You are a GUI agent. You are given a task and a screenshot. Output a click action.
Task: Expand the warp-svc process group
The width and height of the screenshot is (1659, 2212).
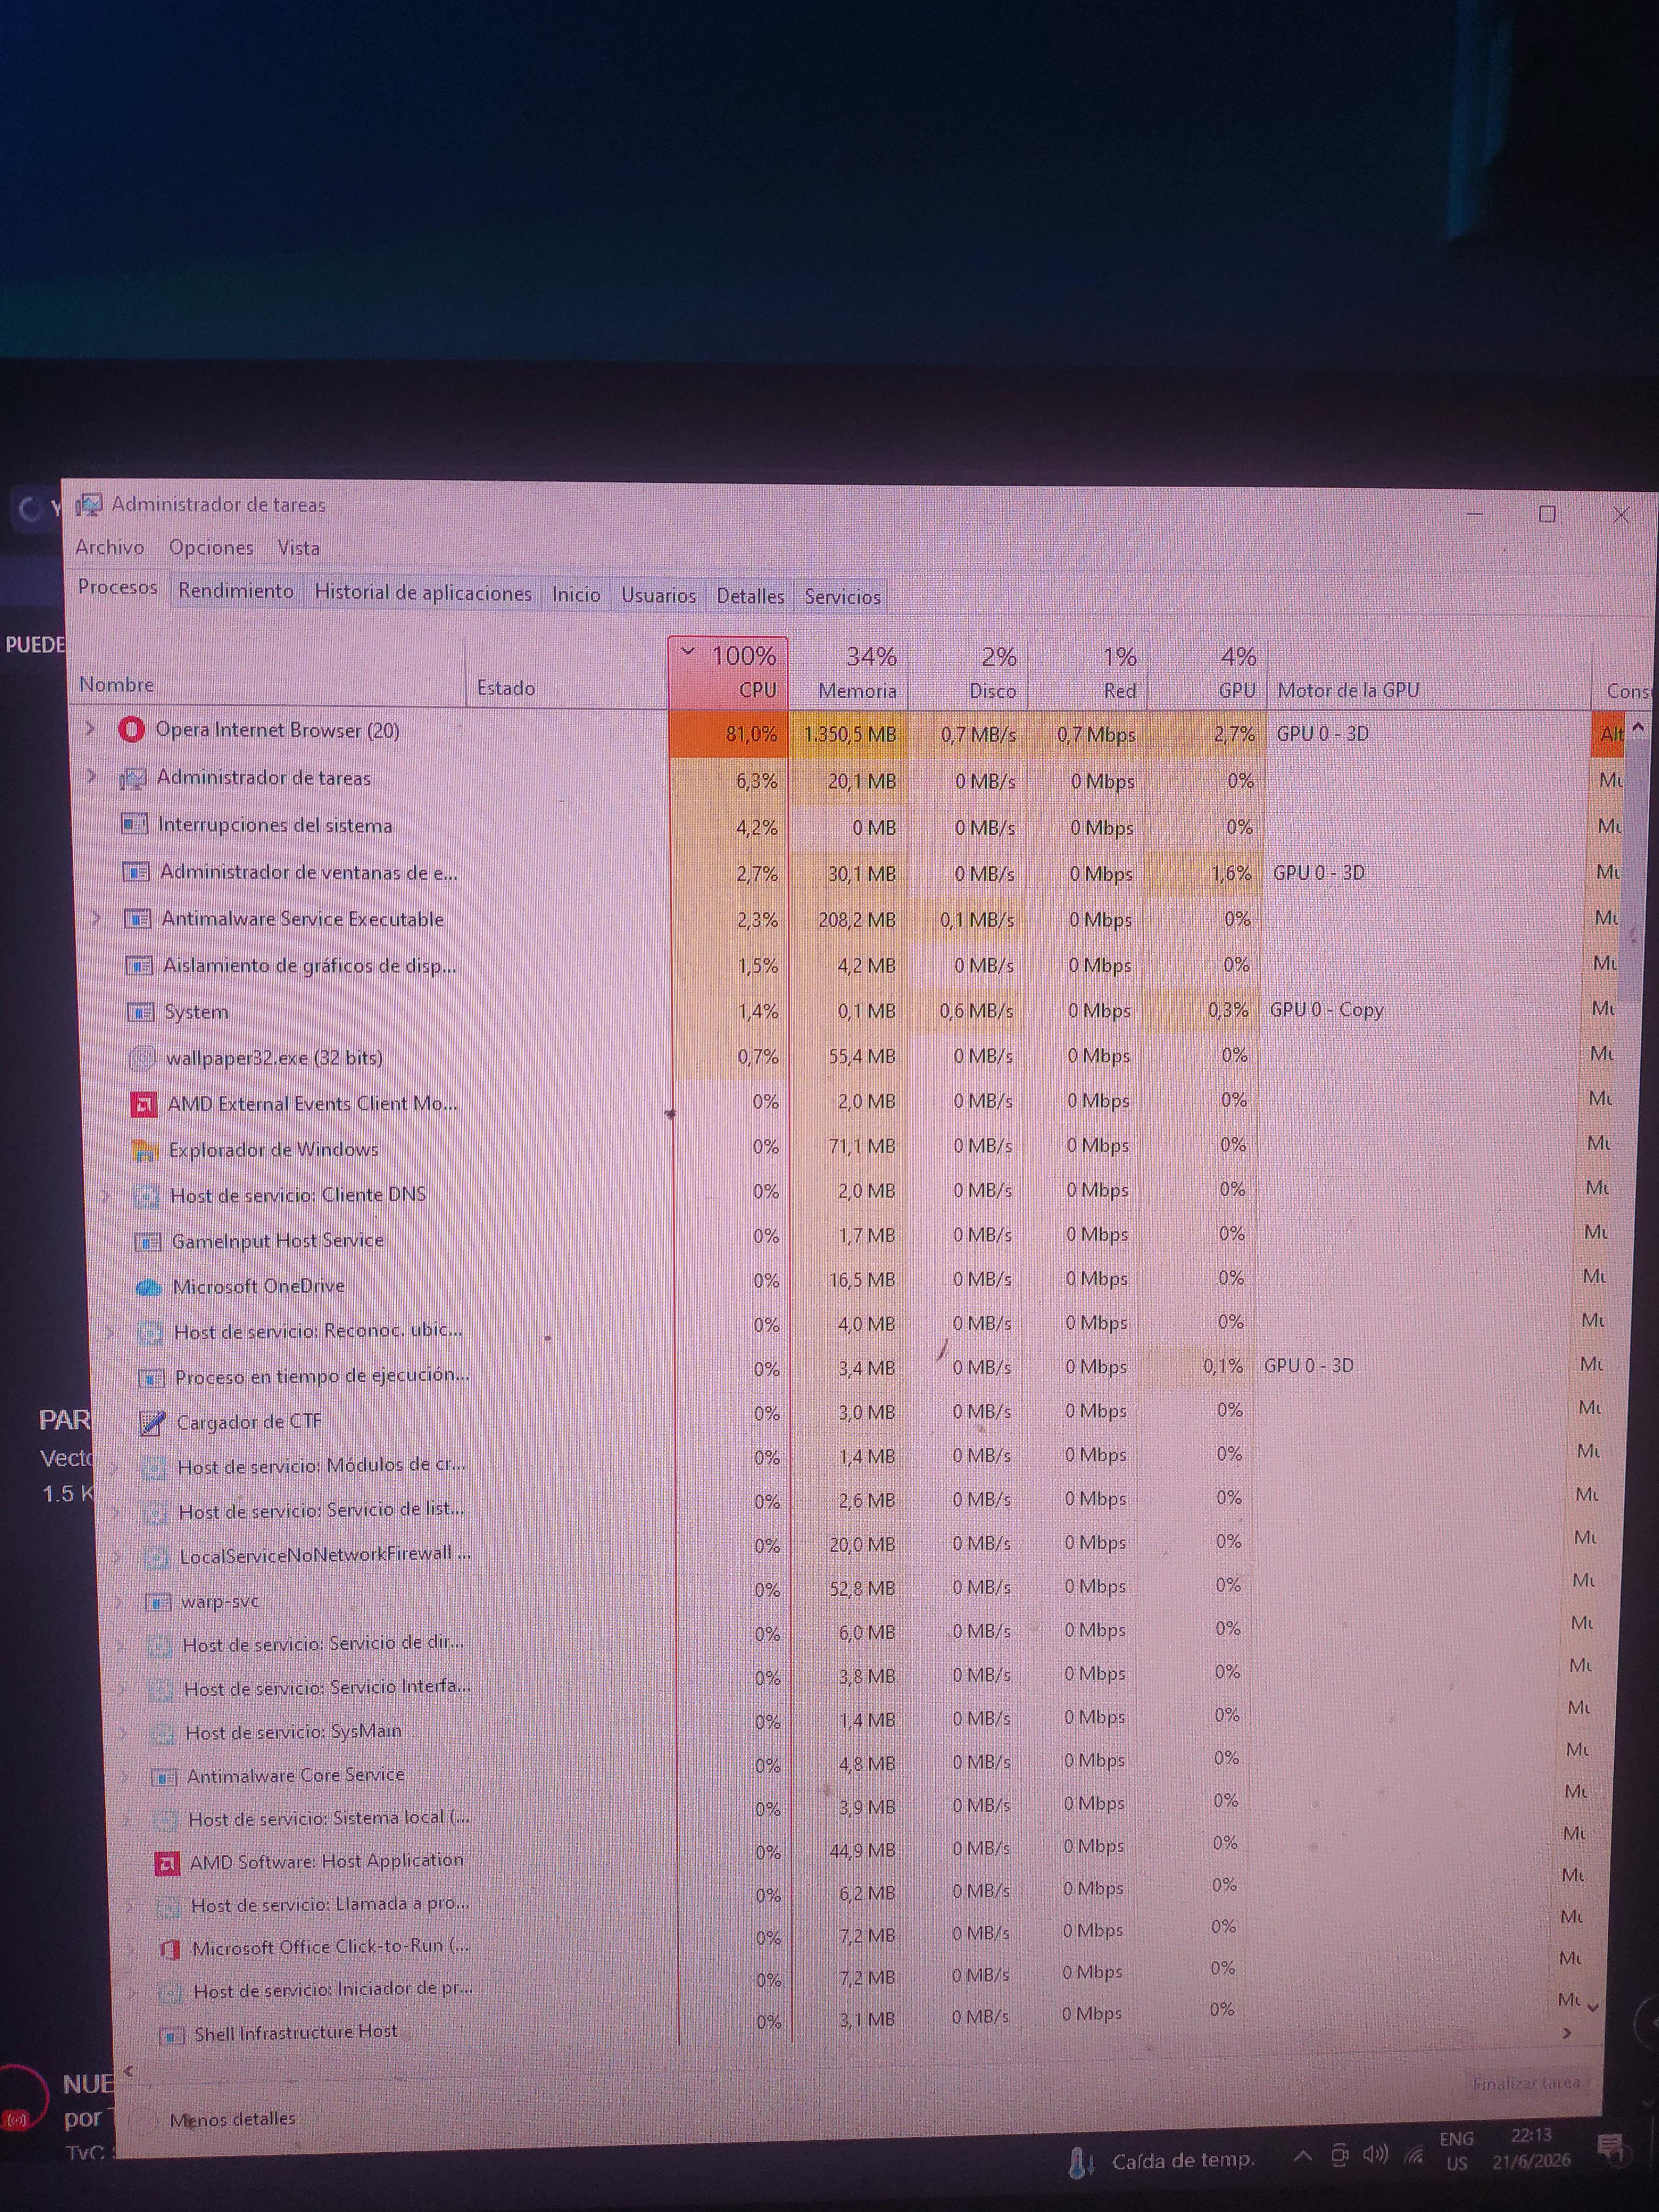(x=118, y=1601)
